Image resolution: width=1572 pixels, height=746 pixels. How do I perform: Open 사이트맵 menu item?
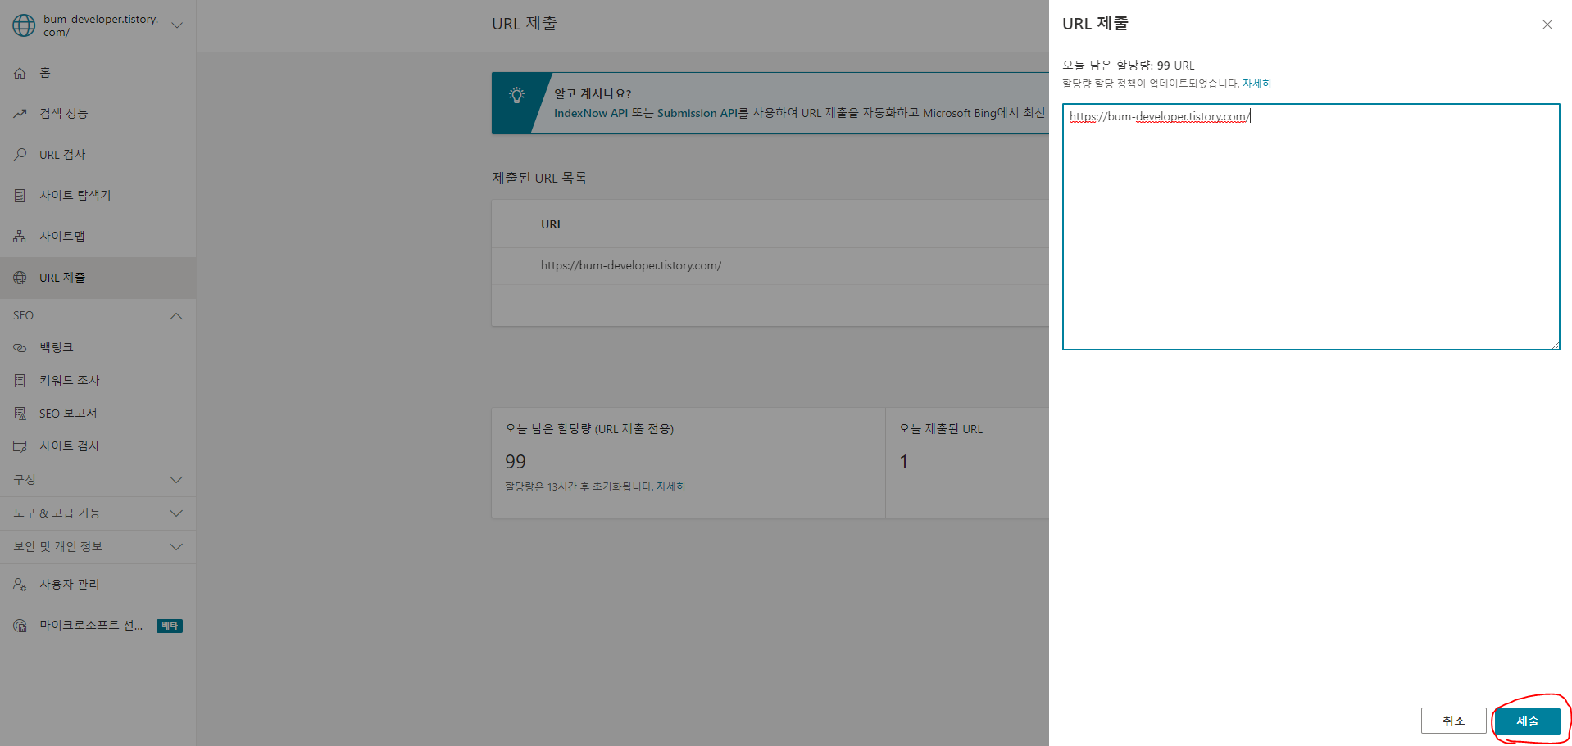point(98,237)
